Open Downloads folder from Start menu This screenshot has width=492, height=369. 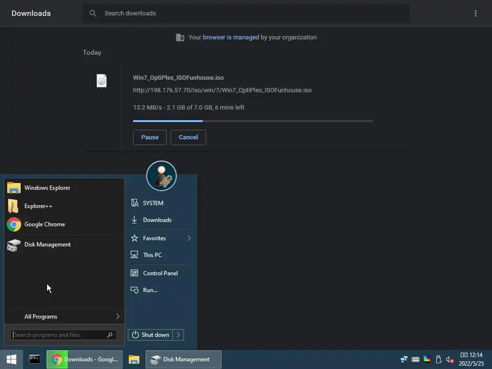click(x=160, y=220)
